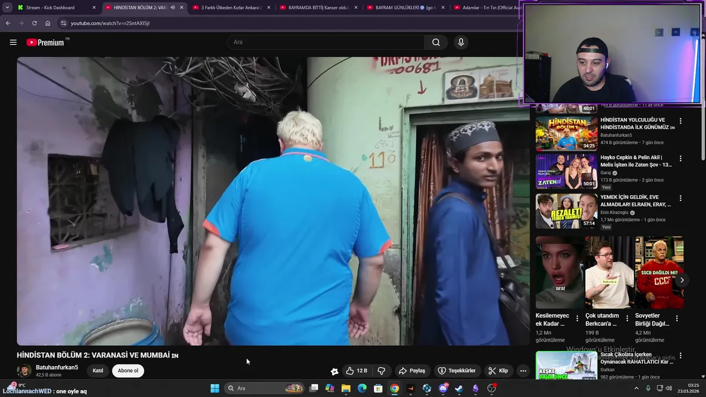Reload the current browser page
Image resolution: width=706 pixels, height=397 pixels.
34,23
